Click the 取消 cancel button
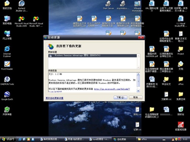The image size is (190, 142). click(136, 97)
